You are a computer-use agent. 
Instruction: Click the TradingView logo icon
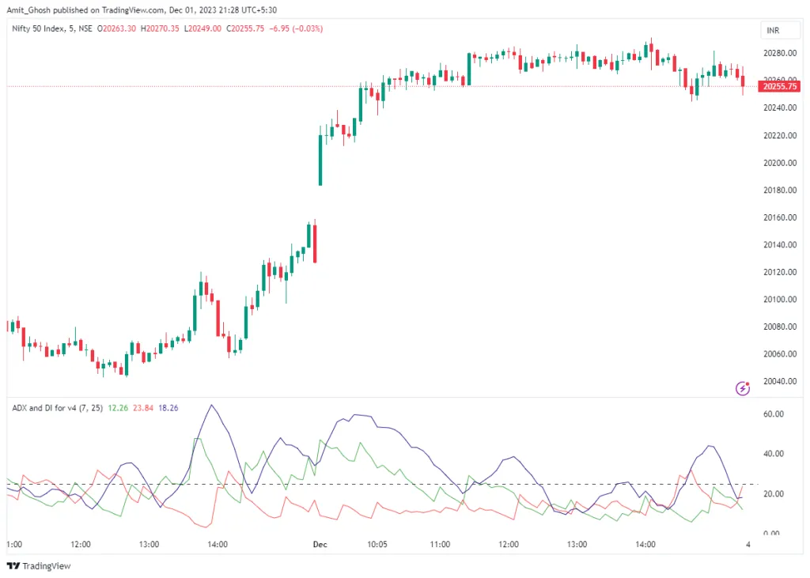click(x=13, y=566)
